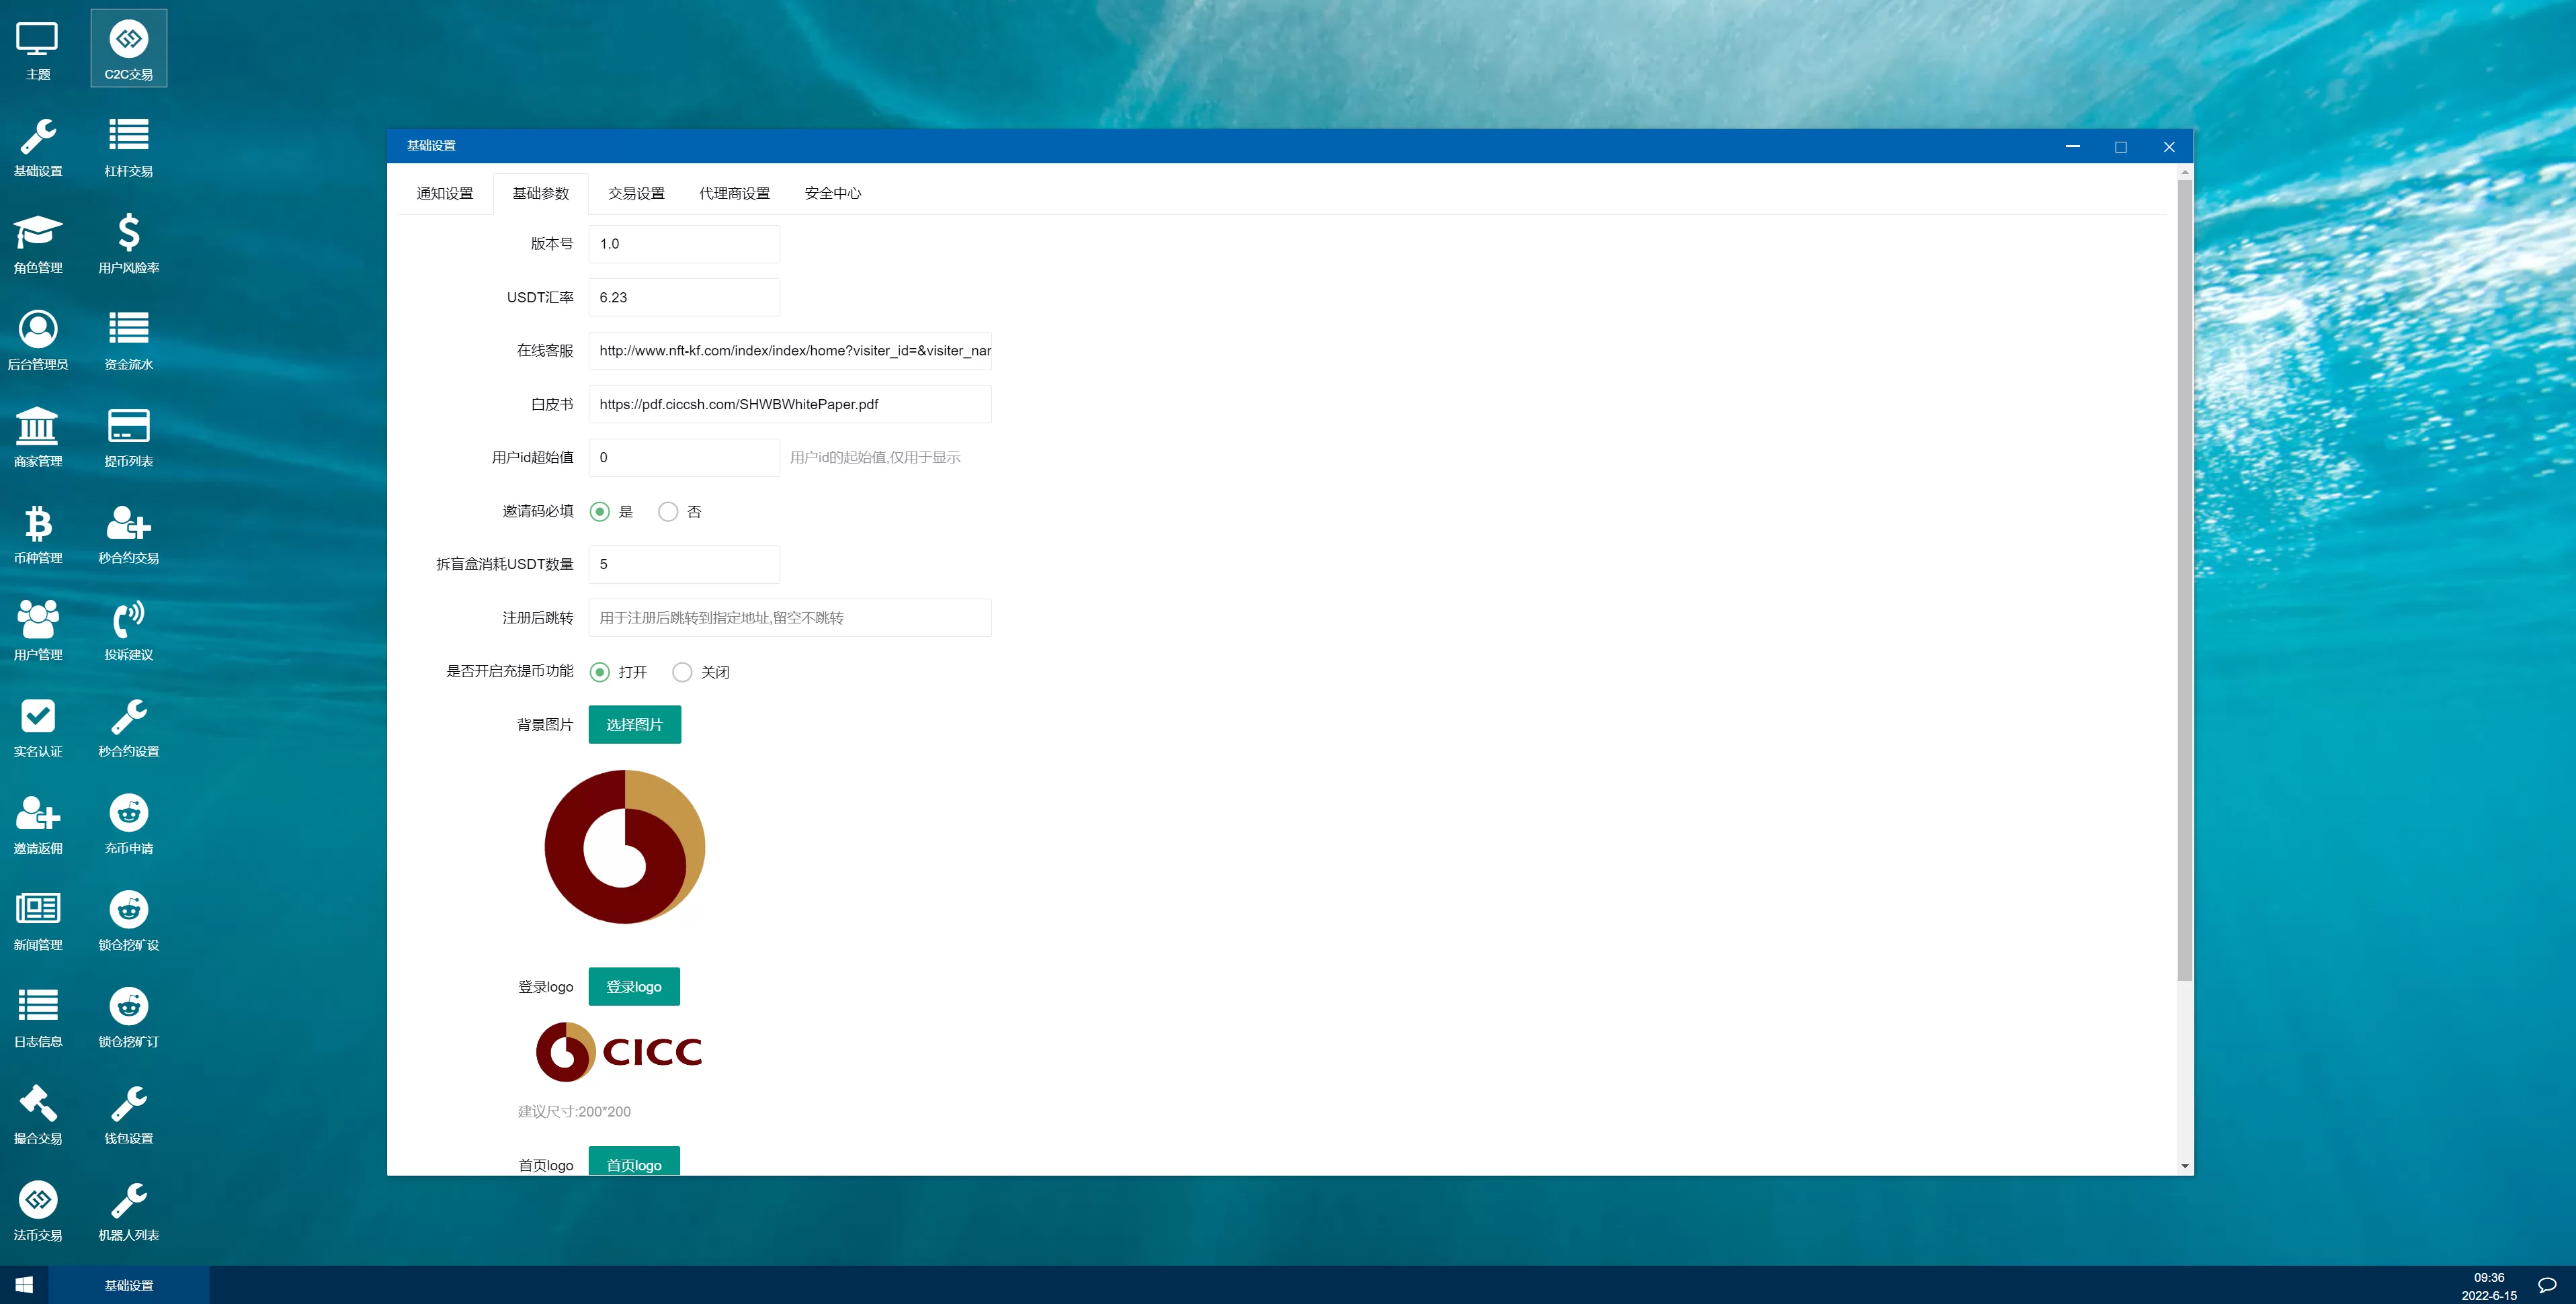
Task: Select 否 for 邀请码必填
Action: [x=668, y=512]
